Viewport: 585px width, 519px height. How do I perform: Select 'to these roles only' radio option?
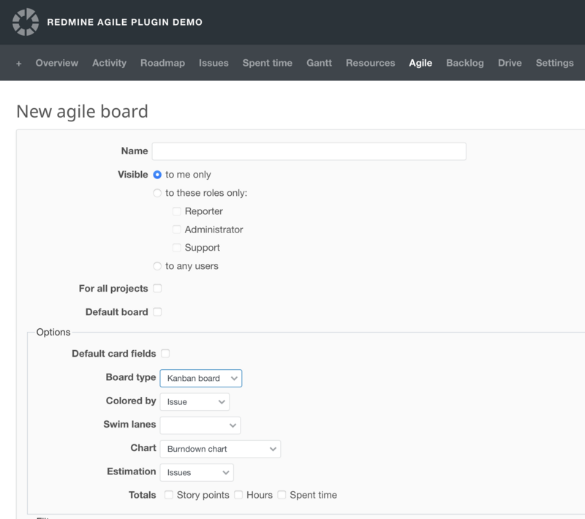coord(157,193)
